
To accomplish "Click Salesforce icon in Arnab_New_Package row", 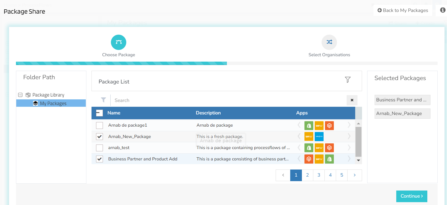I will coord(319,137).
